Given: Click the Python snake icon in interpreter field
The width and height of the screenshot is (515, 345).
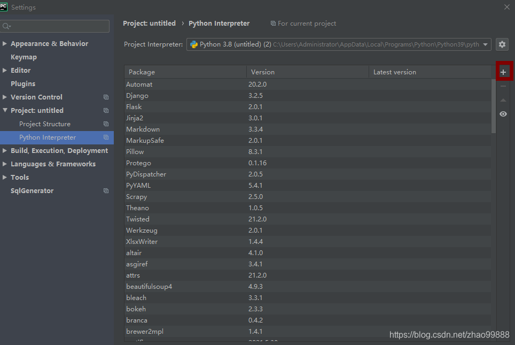Looking at the screenshot, I should tap(194, 44).
